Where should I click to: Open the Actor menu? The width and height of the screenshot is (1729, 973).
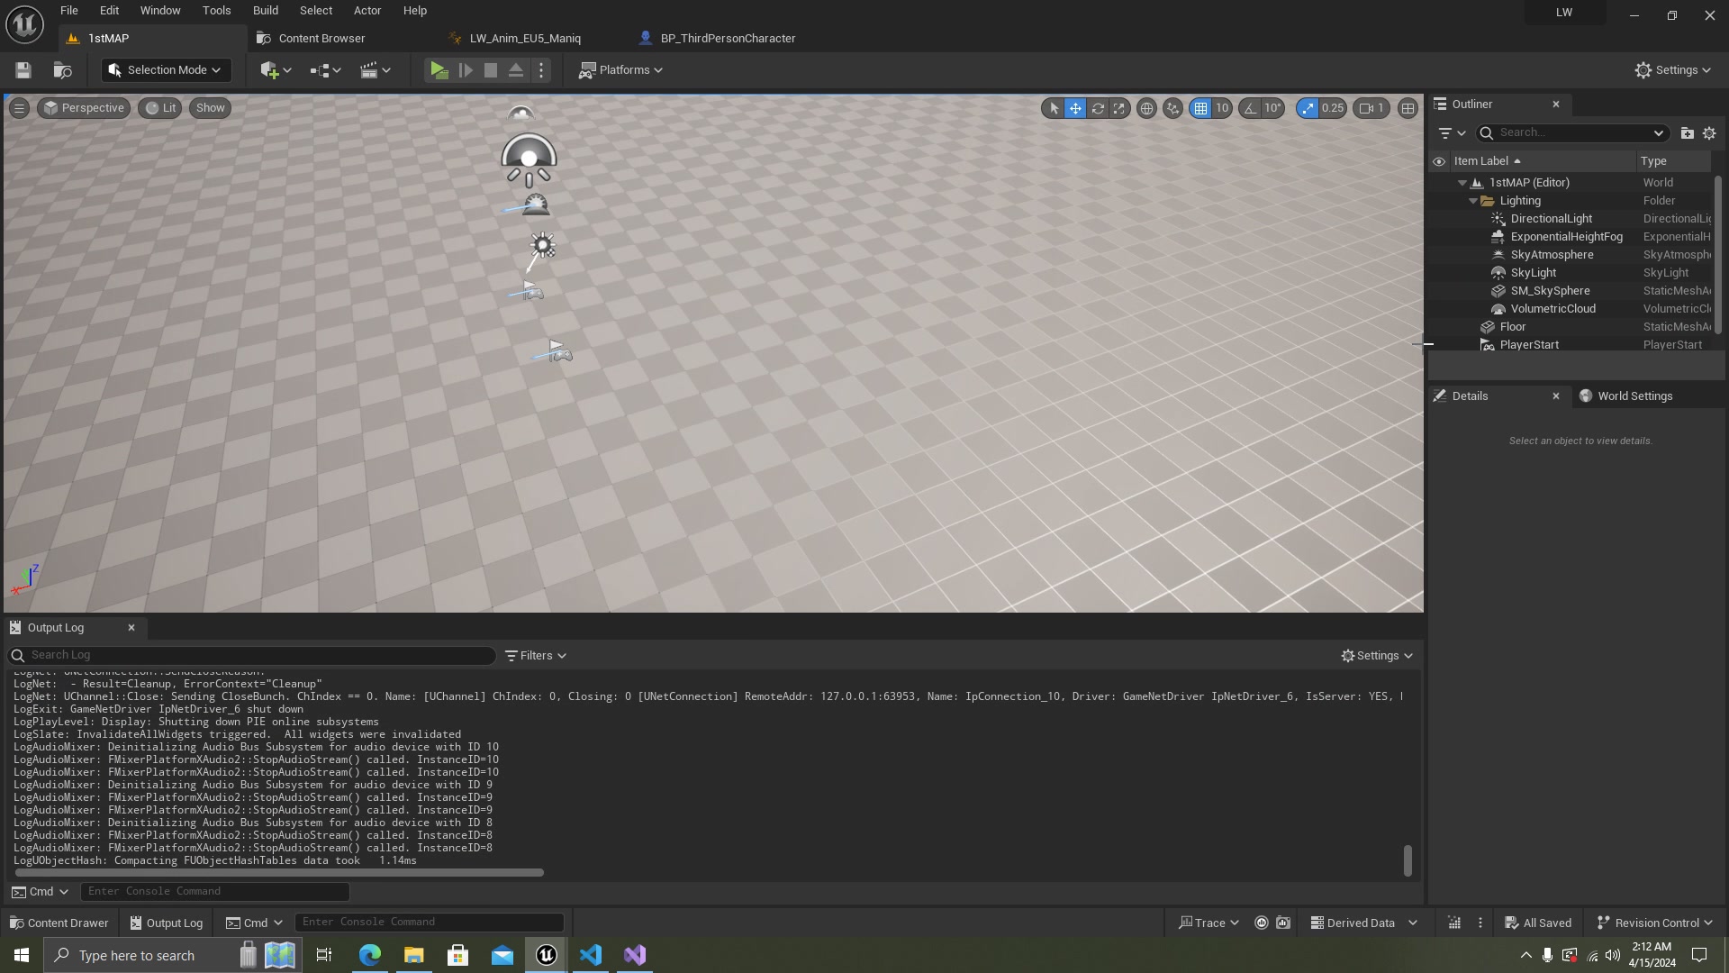pyautogui.click(x=367, y=11)
